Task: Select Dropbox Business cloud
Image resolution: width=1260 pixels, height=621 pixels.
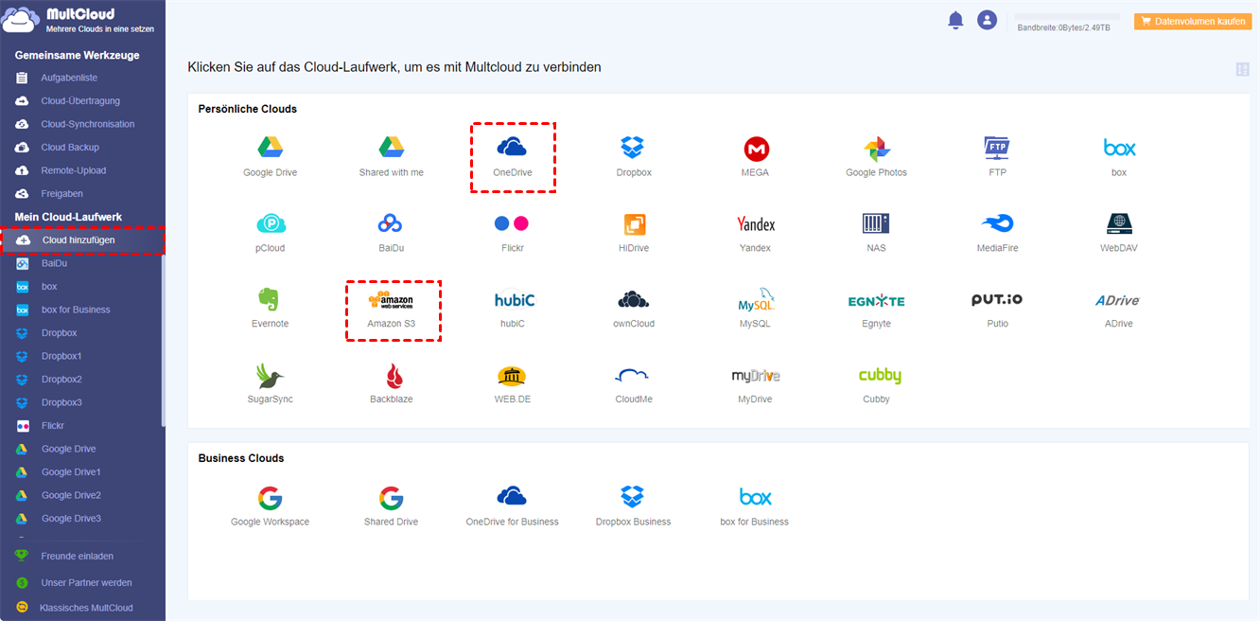Action: pos(633,497)
